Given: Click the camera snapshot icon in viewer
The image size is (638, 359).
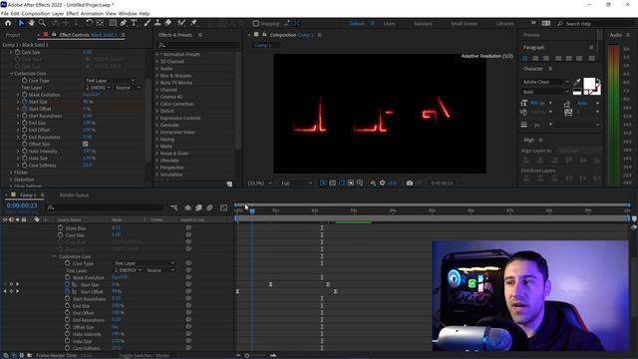Looking at the screenshot, I should tap(410, 183).
